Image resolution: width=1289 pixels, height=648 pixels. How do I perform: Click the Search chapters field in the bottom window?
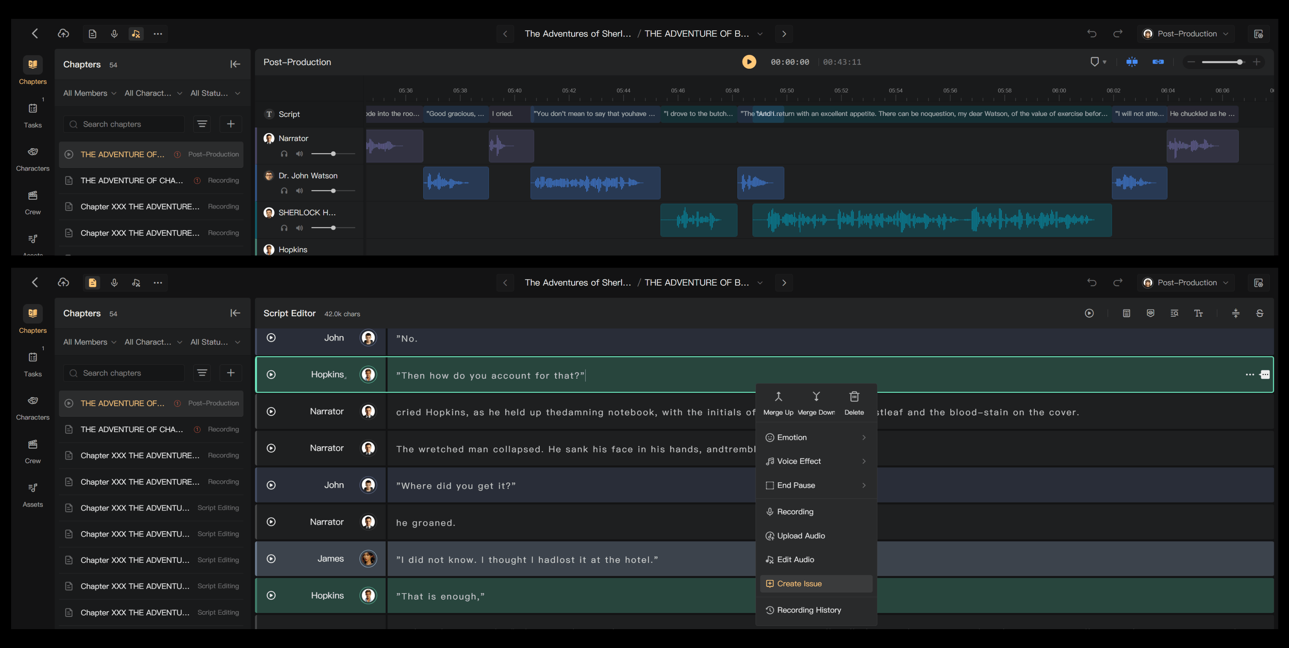(x=124, y=373)
